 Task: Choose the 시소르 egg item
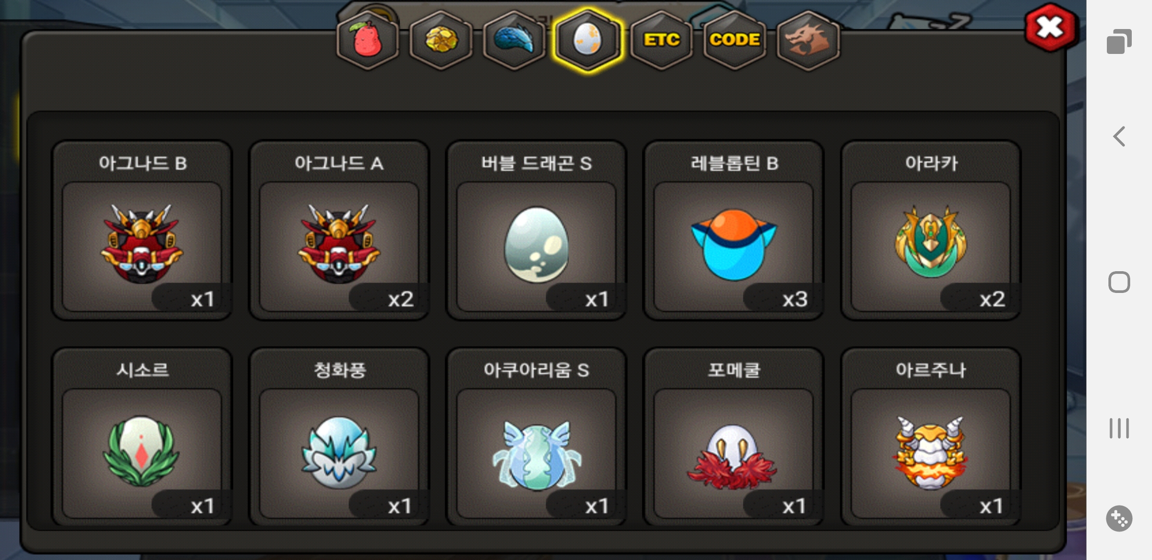coord(142,437)
